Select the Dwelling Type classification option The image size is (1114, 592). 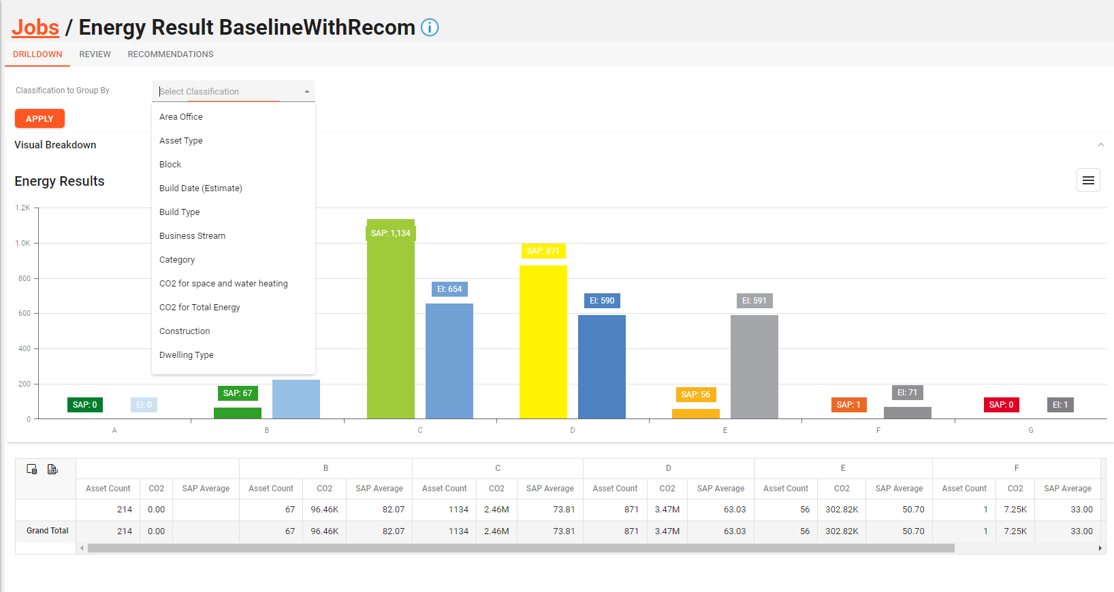pos(187,355)
